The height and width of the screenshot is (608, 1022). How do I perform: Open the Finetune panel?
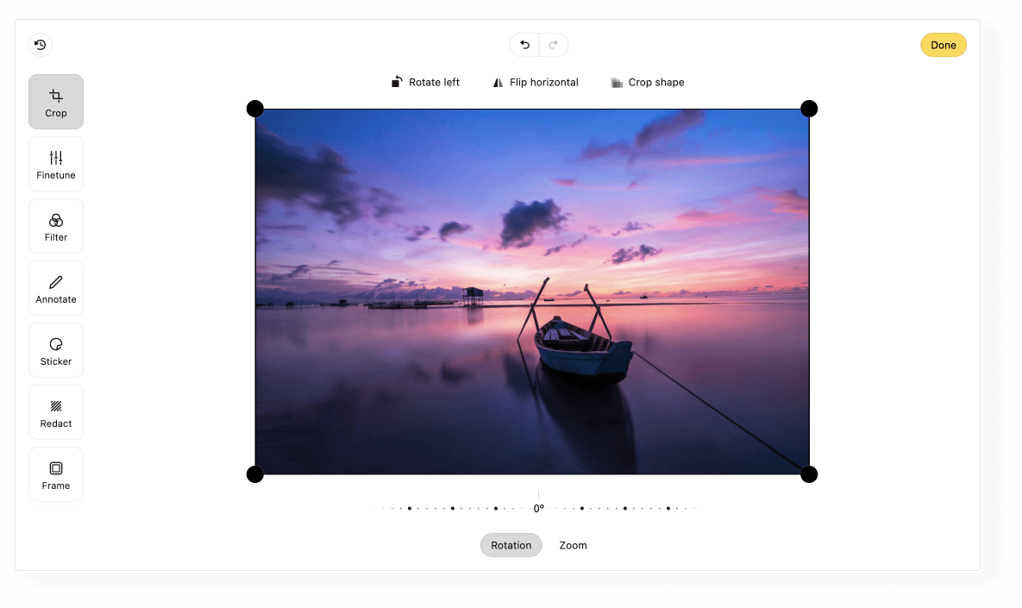point(55,163)
